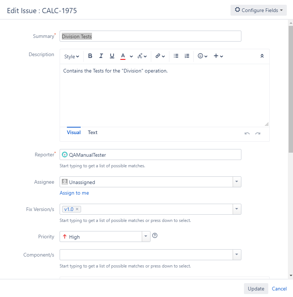The width and height of the screenshot is (293, 297).
Task: Expand the Priority dropdown arrow
Action: [x=146, y=237]
